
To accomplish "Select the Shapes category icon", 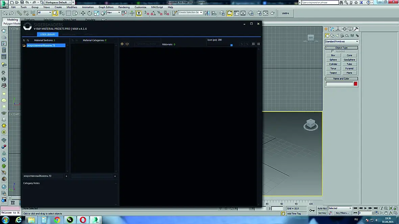I will tap(332, 36).
